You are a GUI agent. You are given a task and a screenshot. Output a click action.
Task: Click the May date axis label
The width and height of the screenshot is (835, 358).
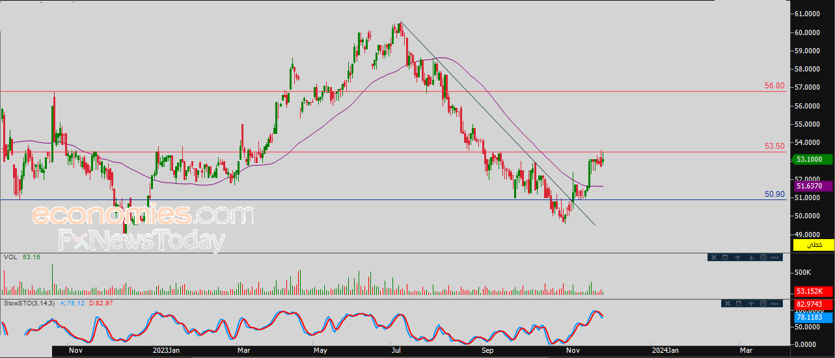click(x=321, y=350)
